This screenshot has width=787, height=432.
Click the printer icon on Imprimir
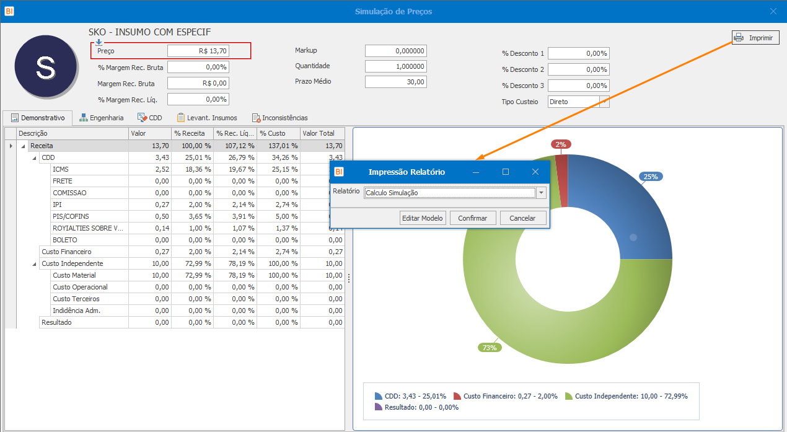click(739, 38)
